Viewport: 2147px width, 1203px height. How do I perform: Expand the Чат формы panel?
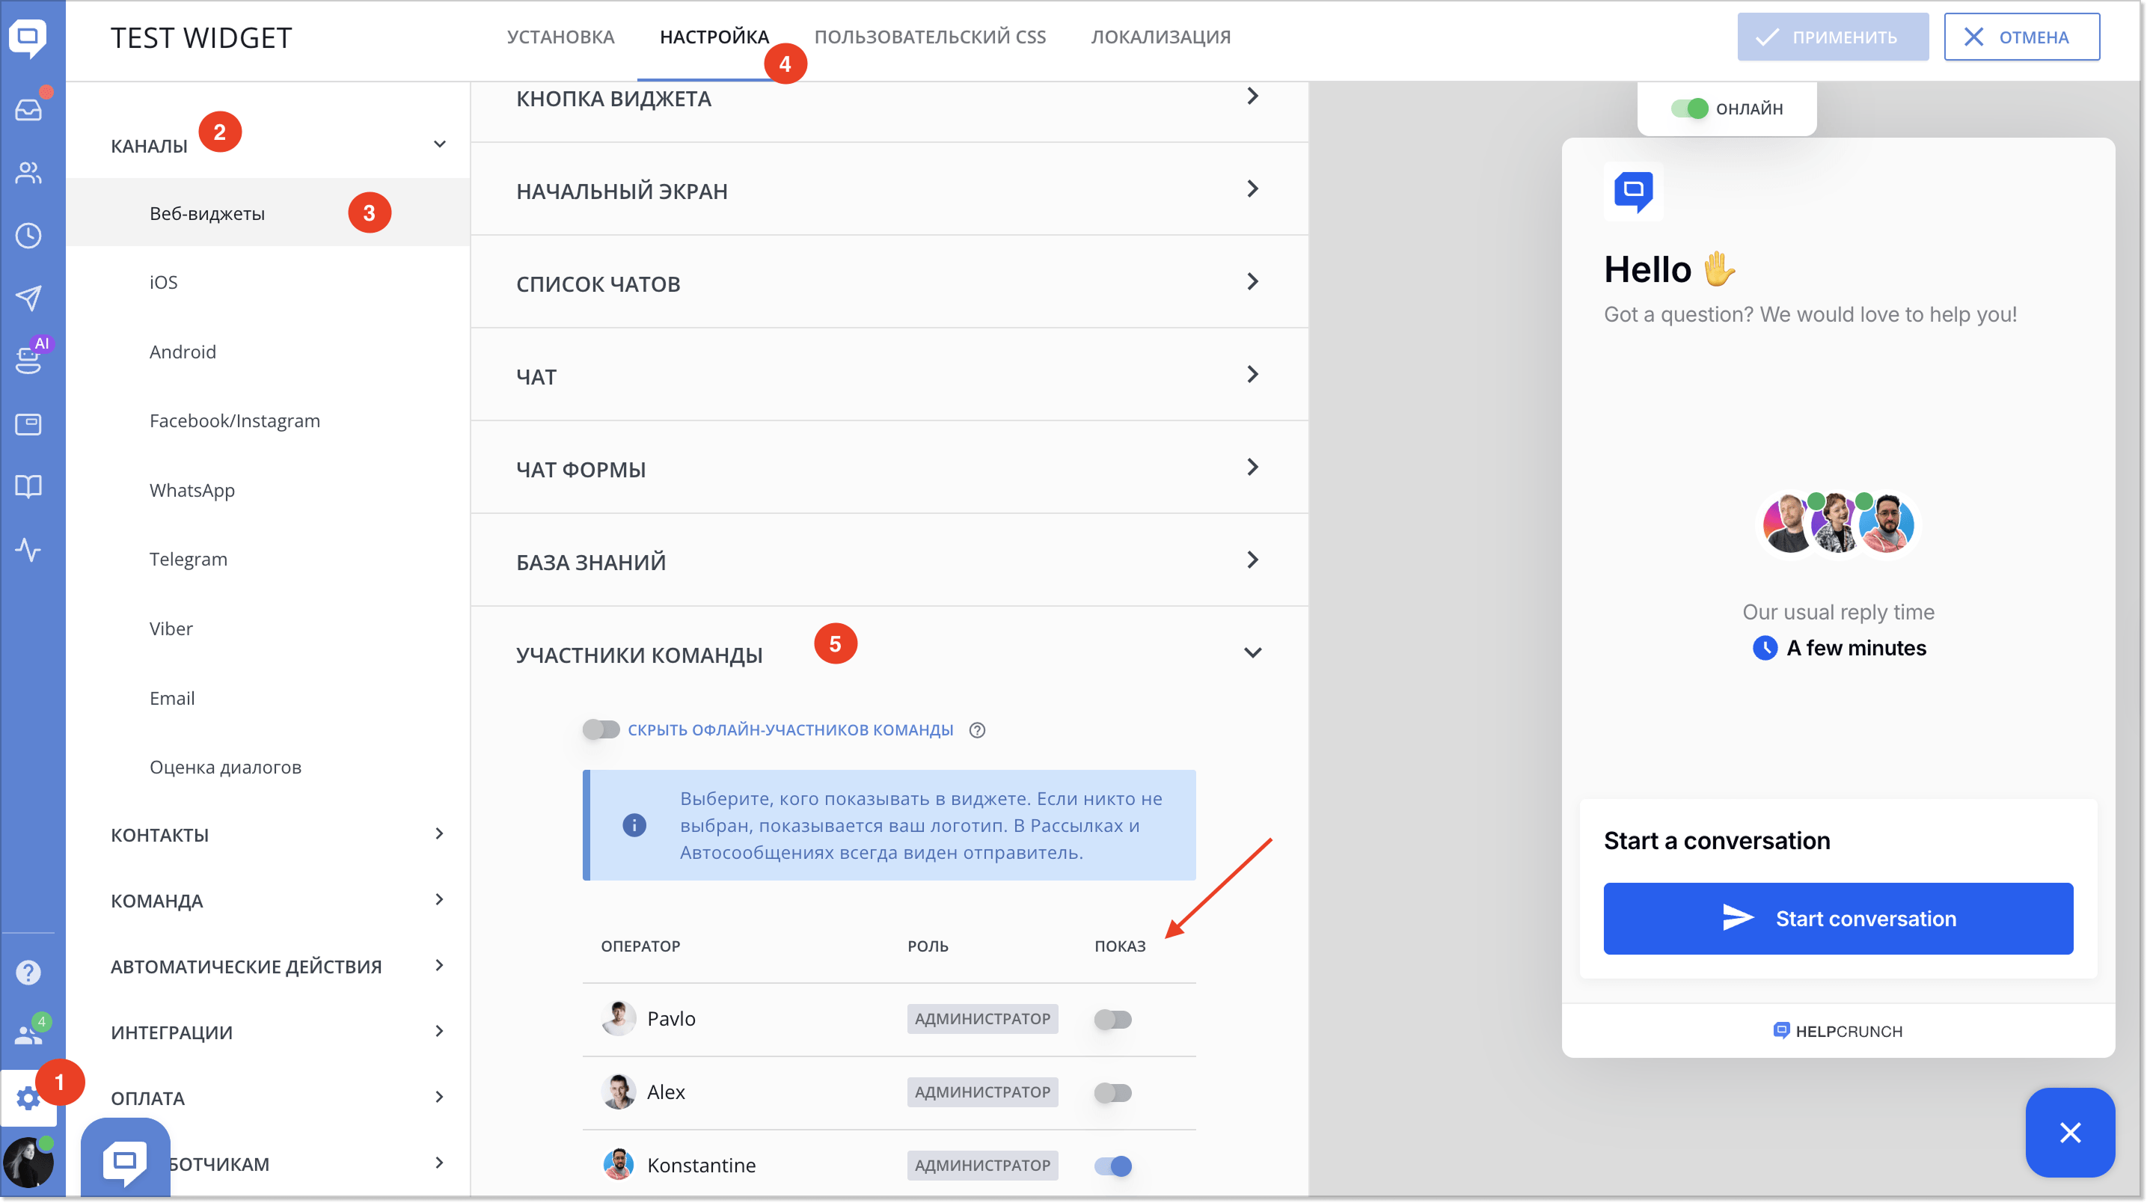889,468
